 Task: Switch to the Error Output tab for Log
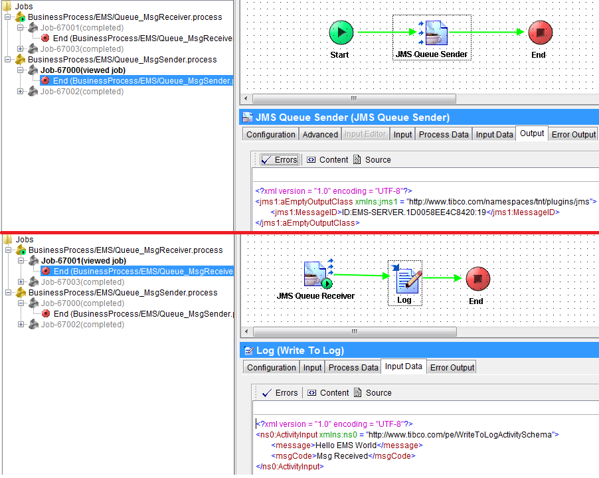click(451, 366)
